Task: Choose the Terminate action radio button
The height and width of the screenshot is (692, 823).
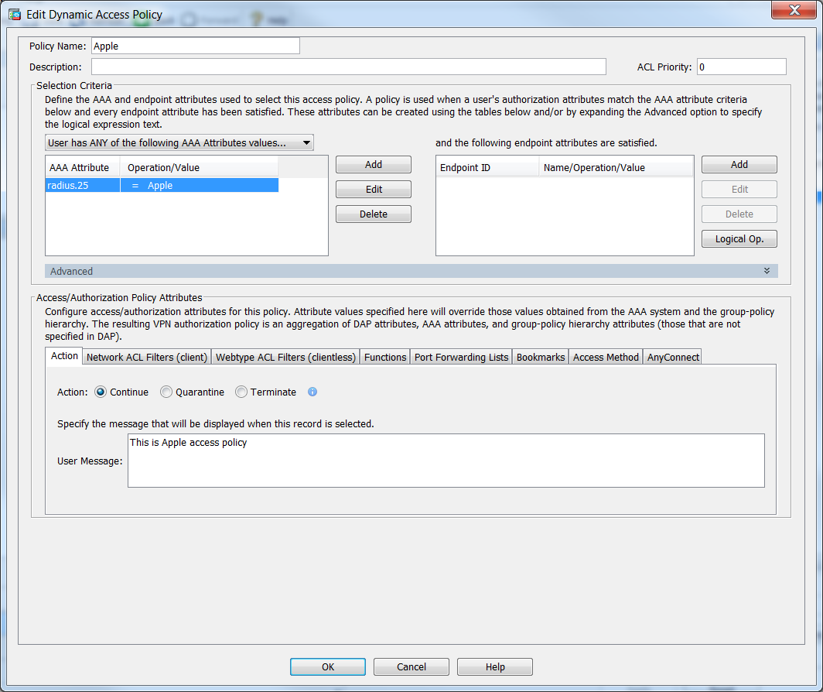Action: point(241,392)
